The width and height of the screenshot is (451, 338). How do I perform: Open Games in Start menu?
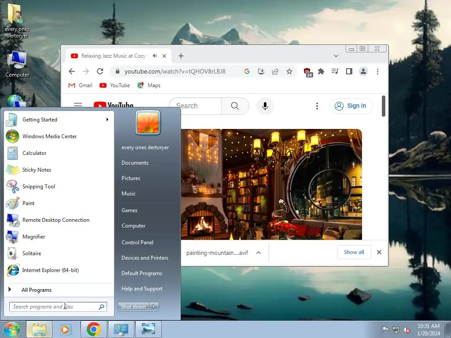pos(129,210)
